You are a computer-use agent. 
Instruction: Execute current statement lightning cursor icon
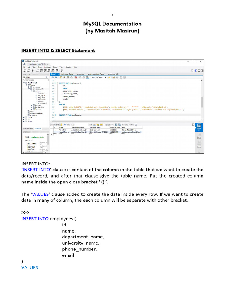click(64, 78)
